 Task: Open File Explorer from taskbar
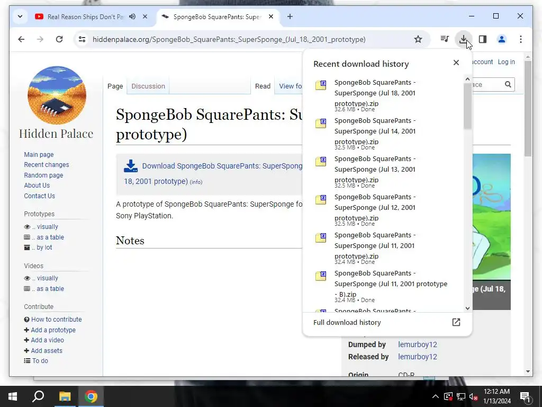click(x=65, y=396)
